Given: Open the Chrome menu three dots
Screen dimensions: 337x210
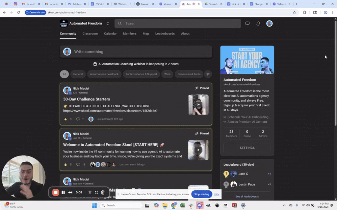Looking at the screenshot, I should pyautogui.click(x=333, y=12).
